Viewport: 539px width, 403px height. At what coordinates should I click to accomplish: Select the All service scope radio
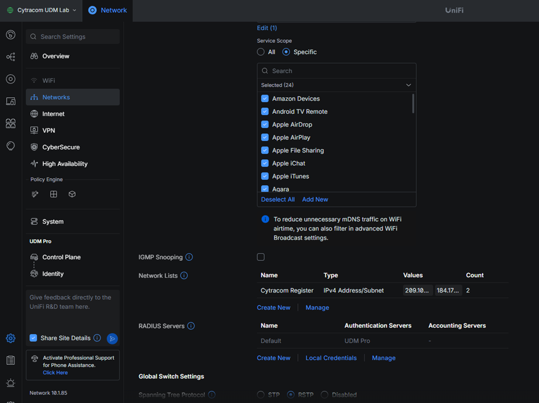pyautogui.click(x=261, y=52)
